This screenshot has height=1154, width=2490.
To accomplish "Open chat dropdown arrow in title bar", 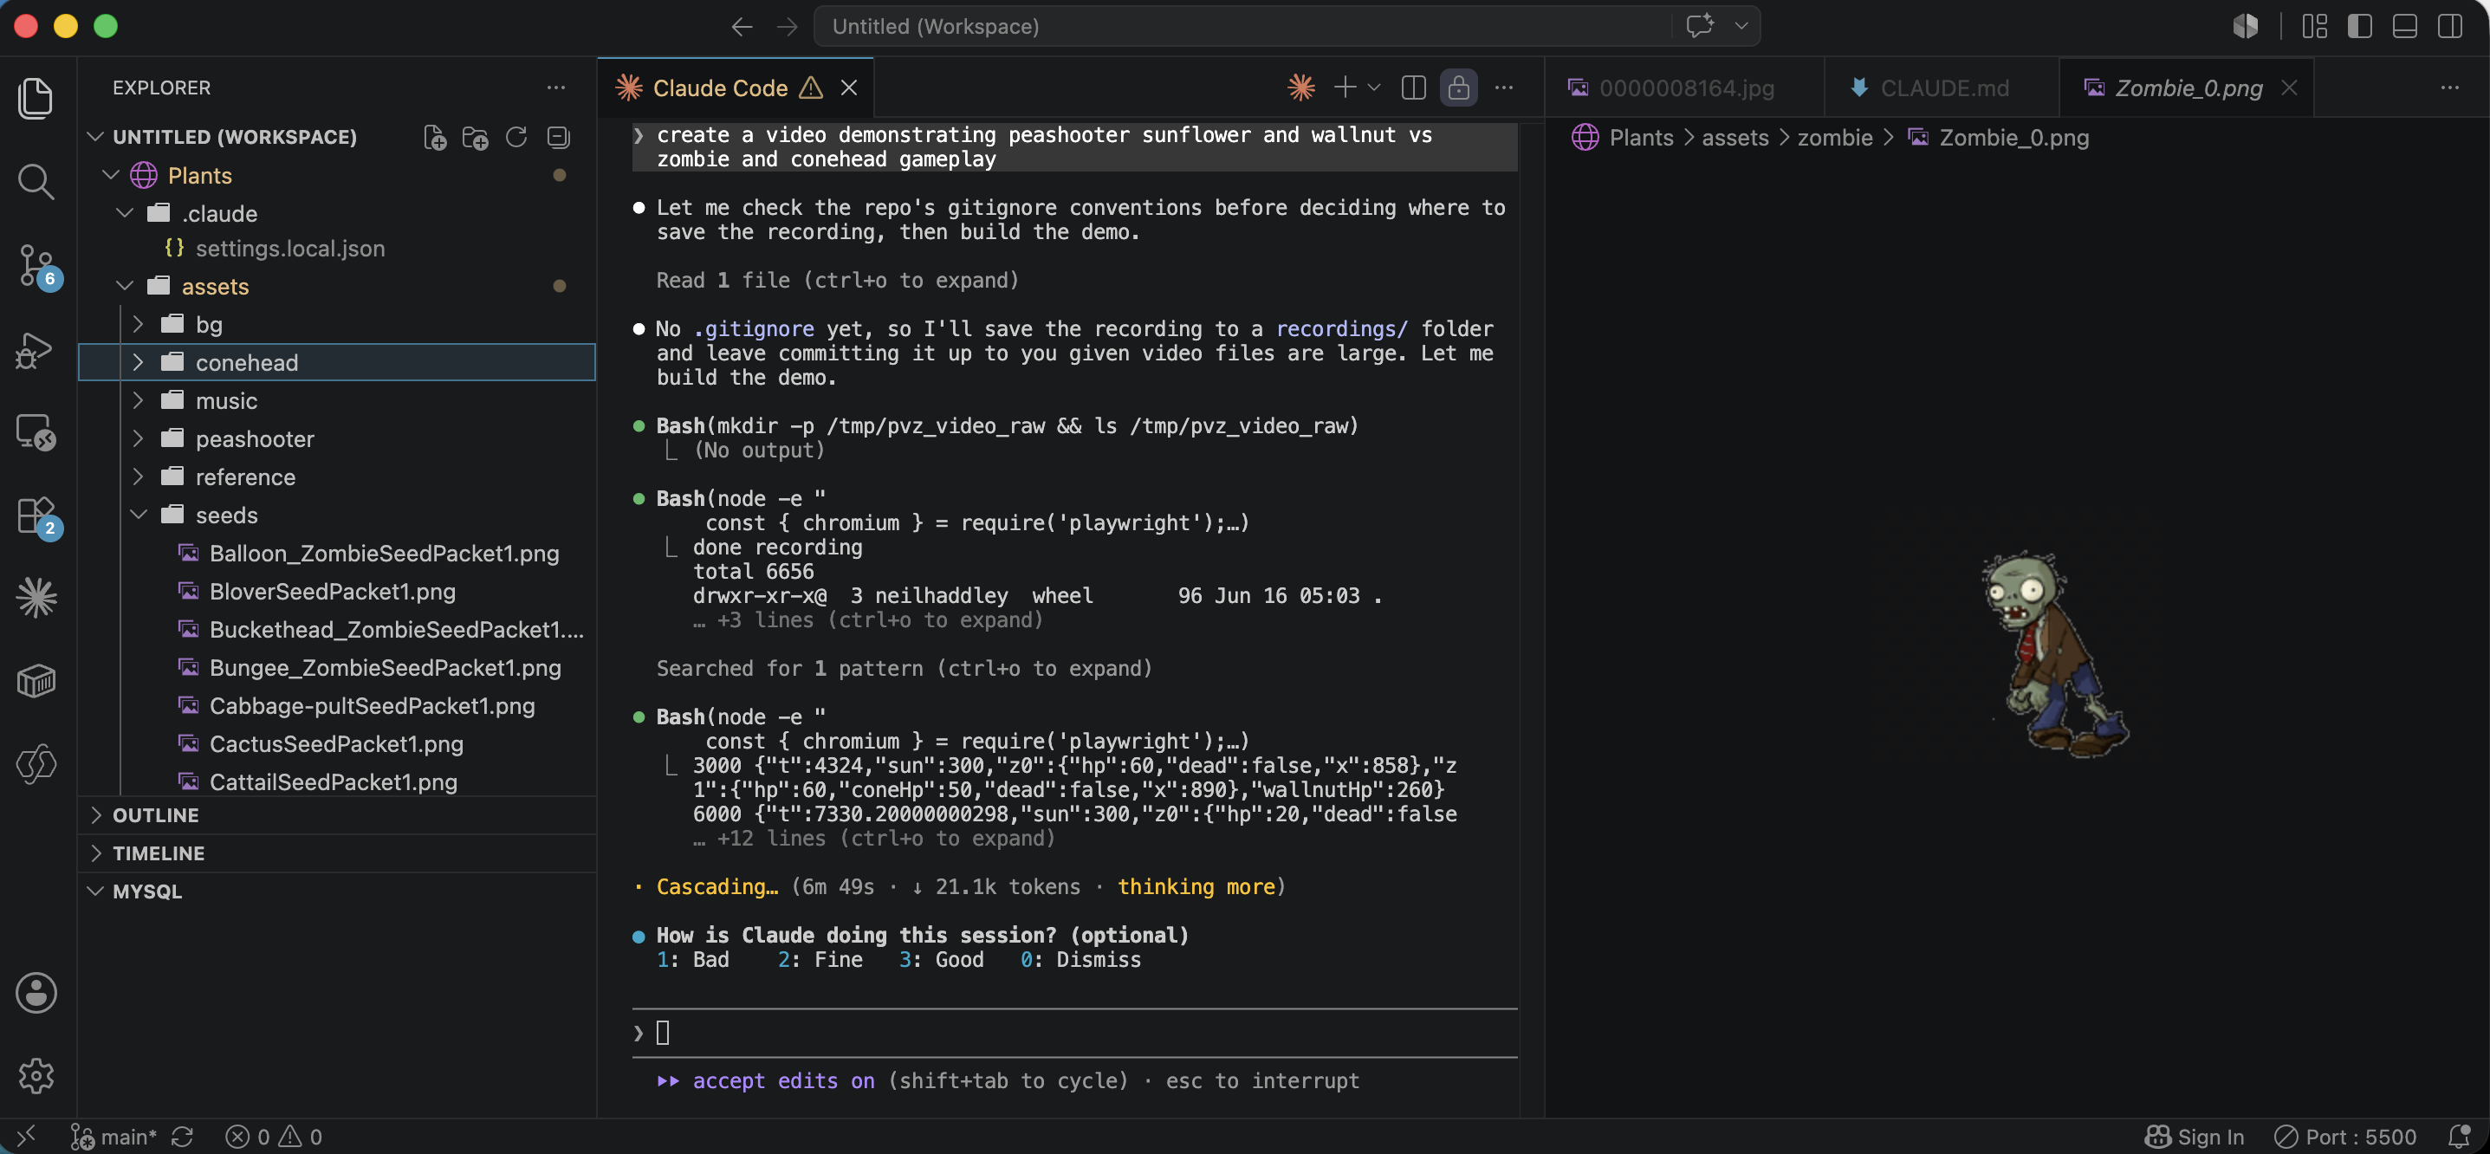I will point(1741,26).
